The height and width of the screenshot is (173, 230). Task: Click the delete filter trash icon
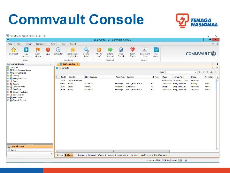207,72
